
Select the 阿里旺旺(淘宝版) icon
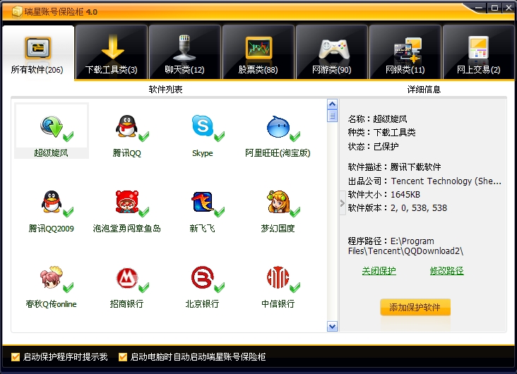[278, 126]
